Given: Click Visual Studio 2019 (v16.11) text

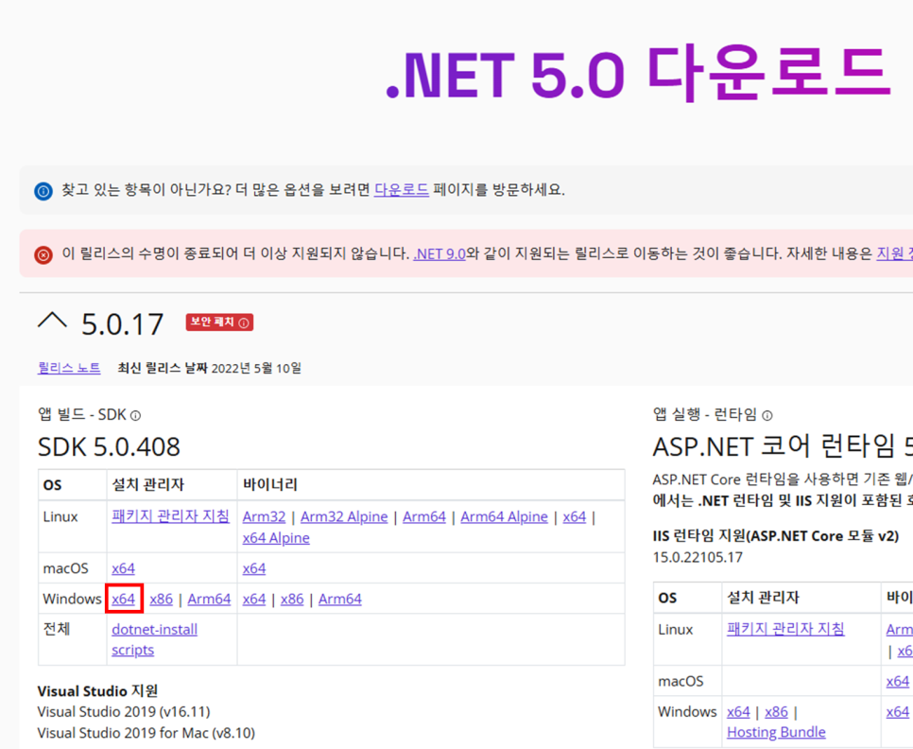Looking at the screenshot, I should (124, 712).
